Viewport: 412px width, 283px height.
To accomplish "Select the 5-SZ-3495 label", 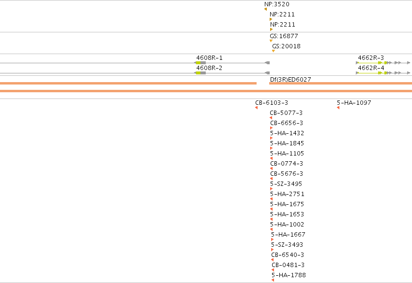I will click(286, 184).
